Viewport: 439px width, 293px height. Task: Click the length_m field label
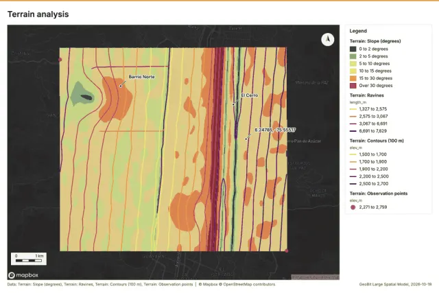tap(358, 102)
